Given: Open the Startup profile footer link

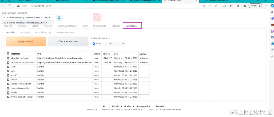Looking at the screenshot, I should click(143, 106).
